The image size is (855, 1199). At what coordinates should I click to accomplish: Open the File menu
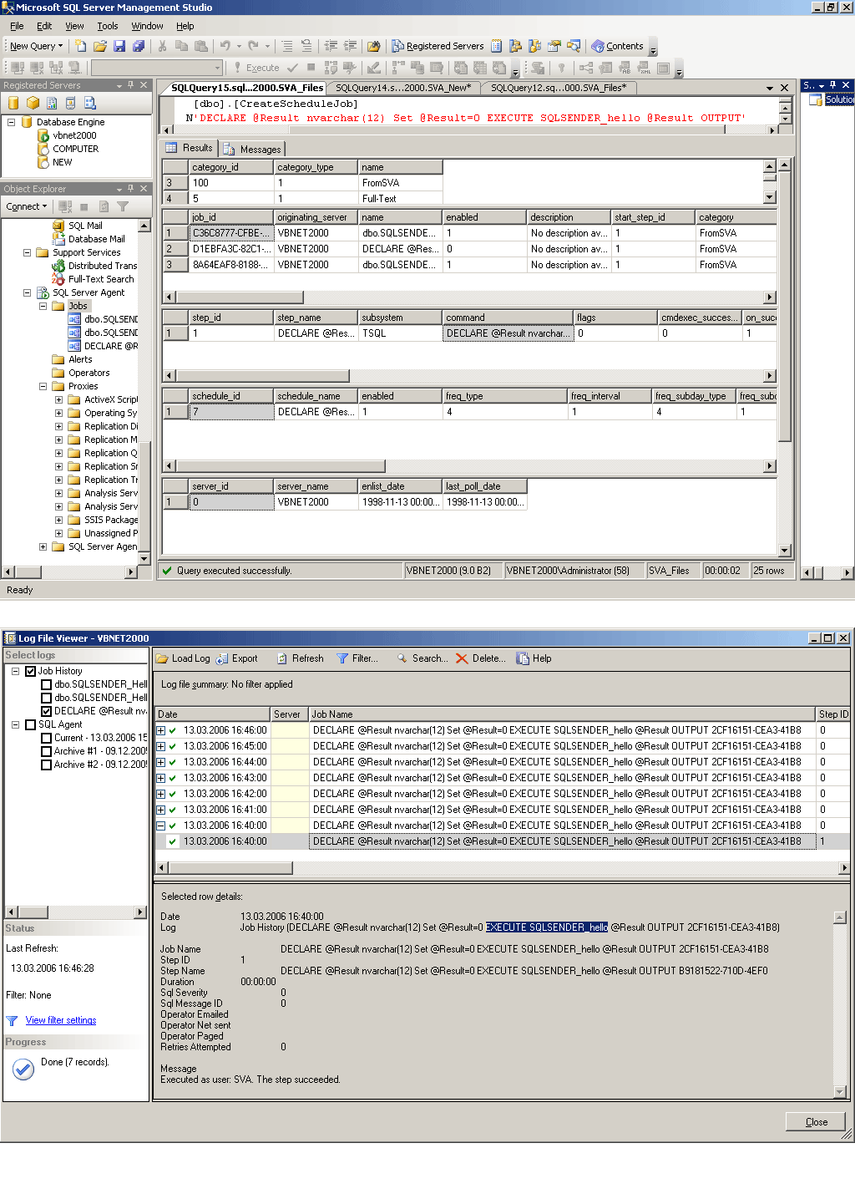pyautogui.click(x=17, y=26)
